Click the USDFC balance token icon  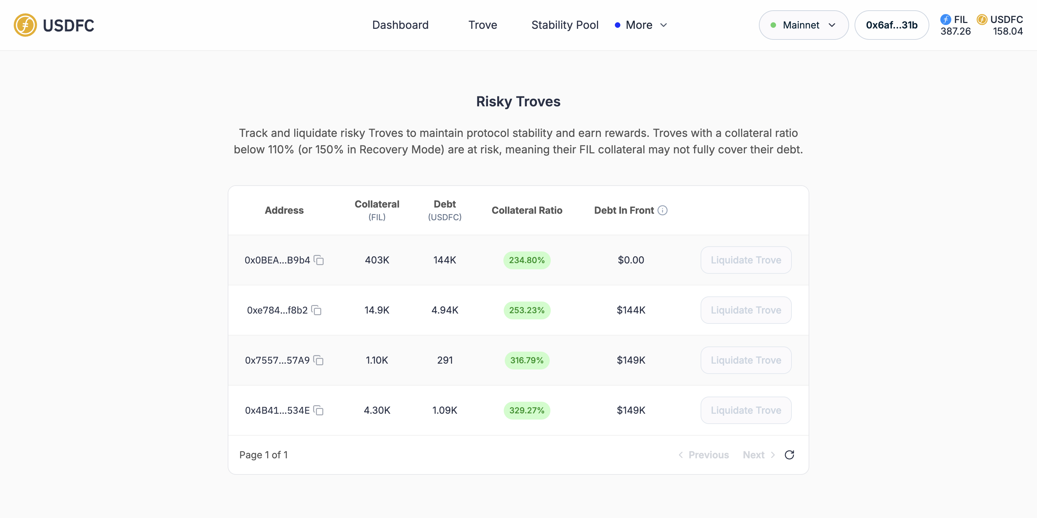tap(982, 19)
